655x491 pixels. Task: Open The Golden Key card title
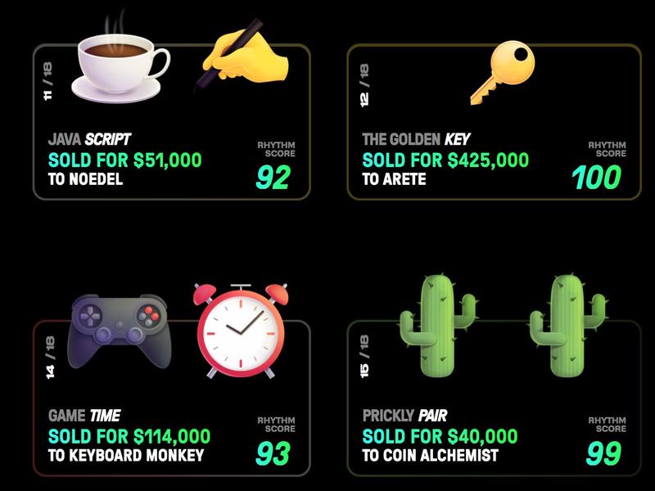(x=416, y=139)
